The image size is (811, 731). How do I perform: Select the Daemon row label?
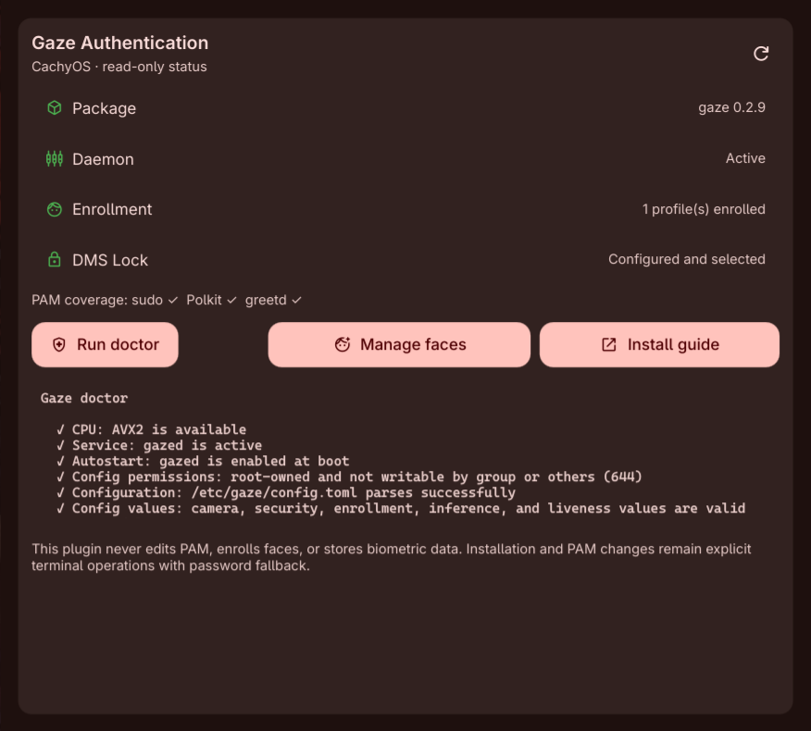(103, 159)
